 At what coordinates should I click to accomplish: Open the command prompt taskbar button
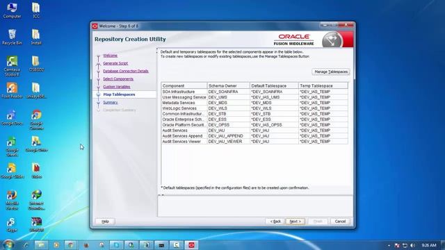161,245
